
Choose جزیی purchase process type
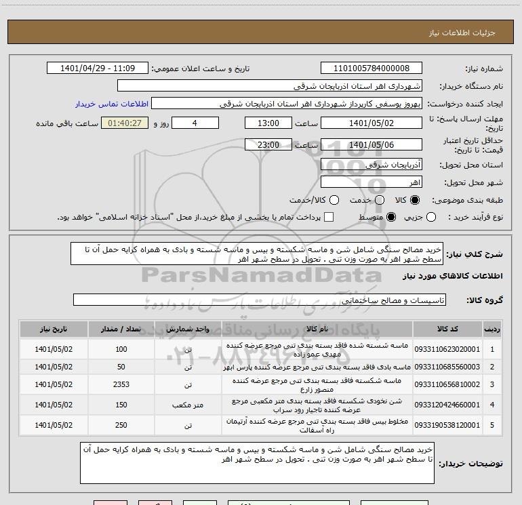pyautogui.click(x=430, y=217)
